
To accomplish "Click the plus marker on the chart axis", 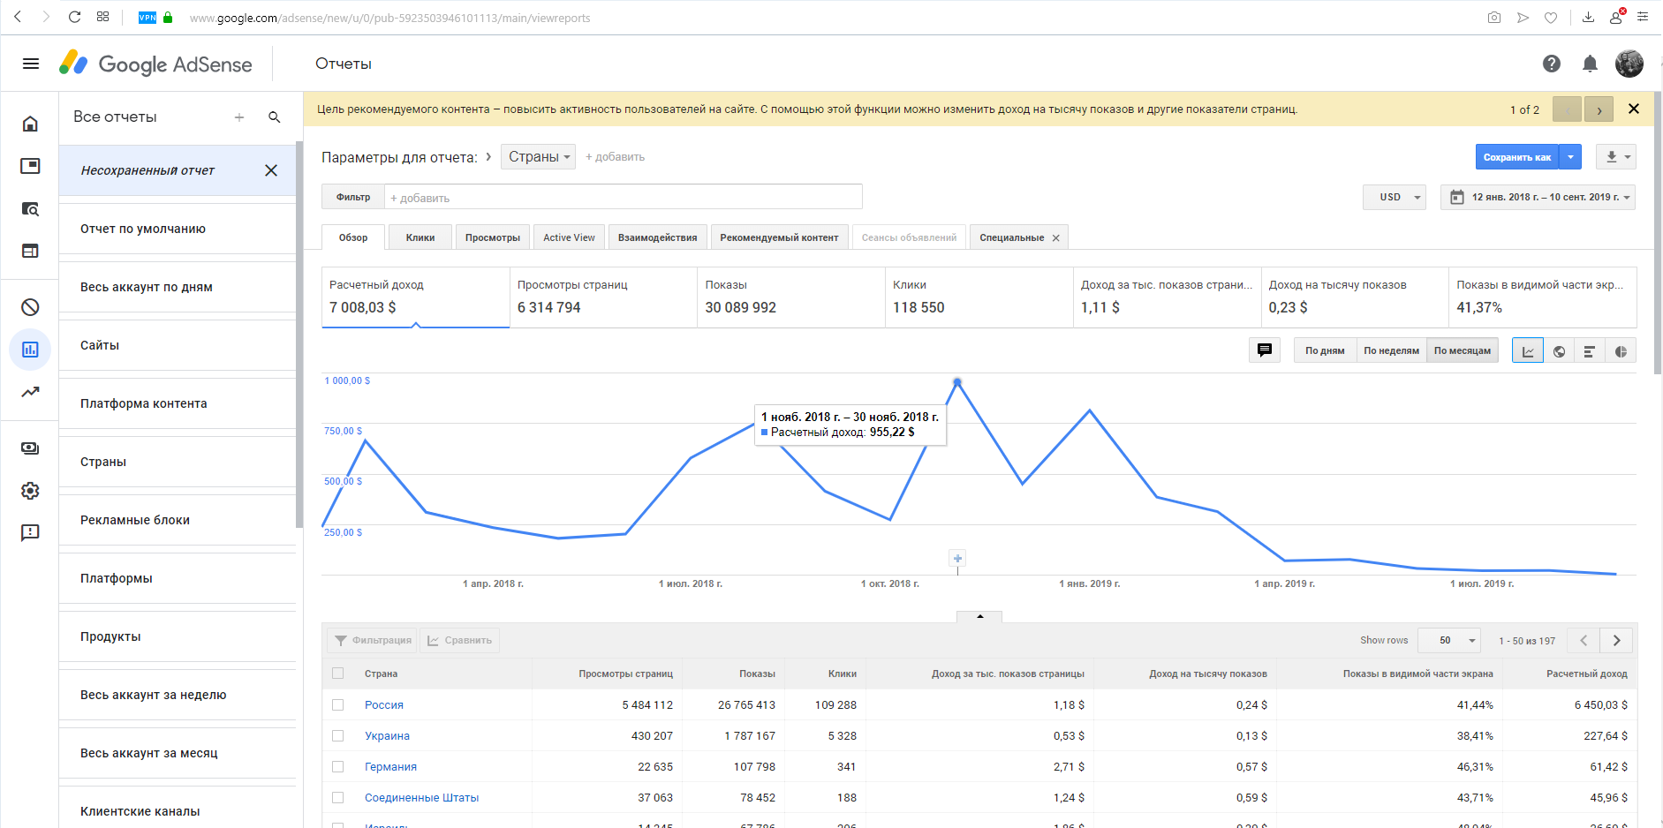I will 957,558.
